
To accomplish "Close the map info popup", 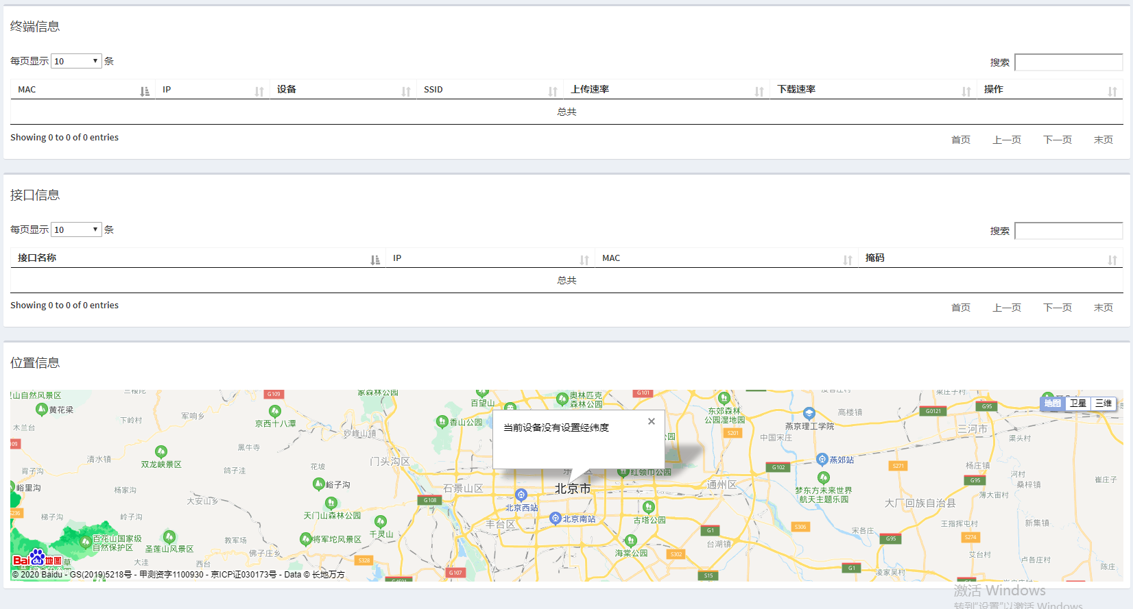I will 651,421.
